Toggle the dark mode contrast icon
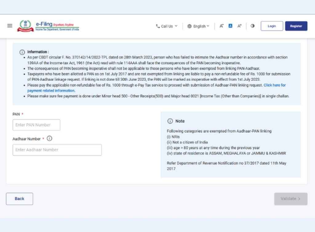315x232 pixels. pos(253,26)
